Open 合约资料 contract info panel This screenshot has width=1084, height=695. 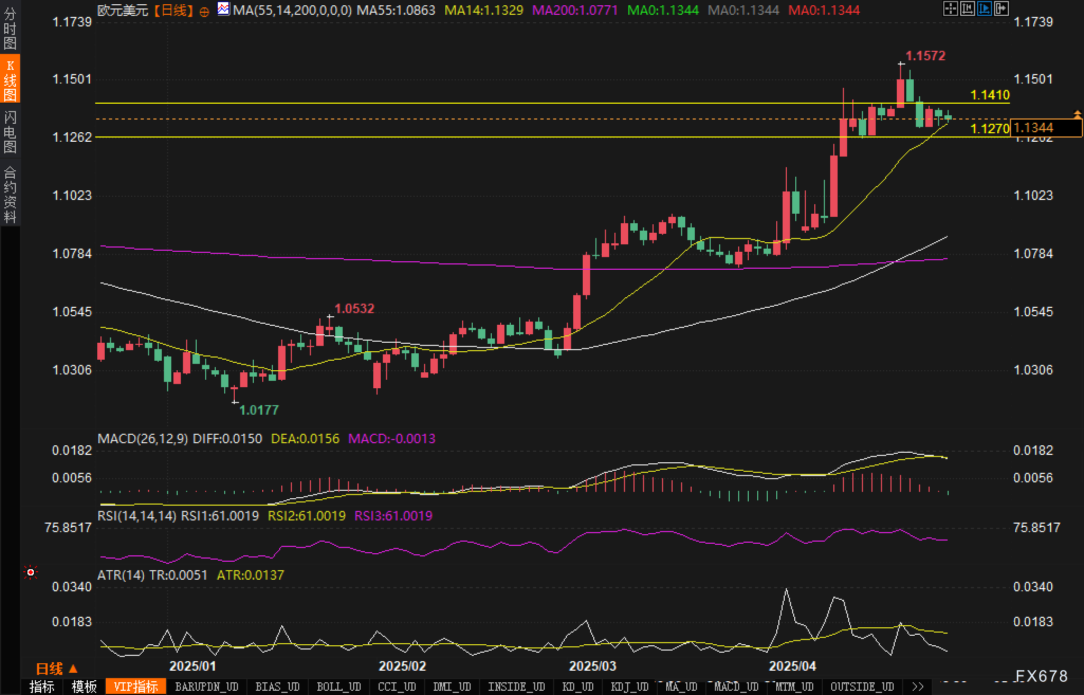[x=10, y=194]
